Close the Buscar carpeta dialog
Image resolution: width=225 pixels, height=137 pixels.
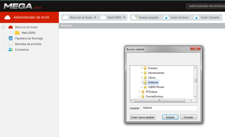[x=195, y=48]
